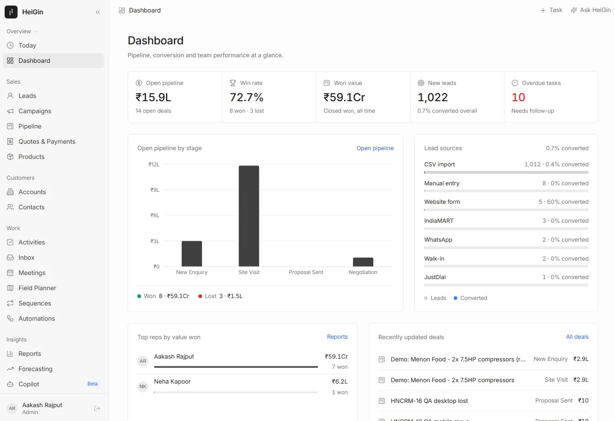Click the breadcrumb Dashboard grid icon
Screen dimensions: 615x421
pyautogui.click(x=122, y=10)
